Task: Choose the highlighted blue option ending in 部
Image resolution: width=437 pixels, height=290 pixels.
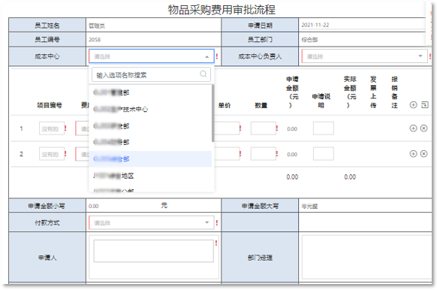Action: point(150,159)
